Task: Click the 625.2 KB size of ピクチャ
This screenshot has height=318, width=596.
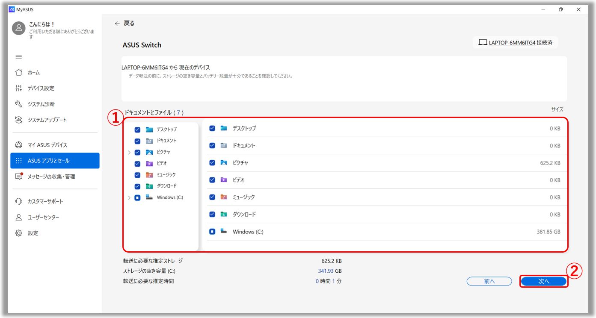Action: pos(550,163)
